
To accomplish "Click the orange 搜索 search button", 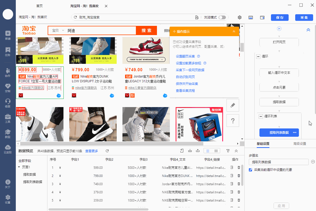I will [x=146, y=30].
